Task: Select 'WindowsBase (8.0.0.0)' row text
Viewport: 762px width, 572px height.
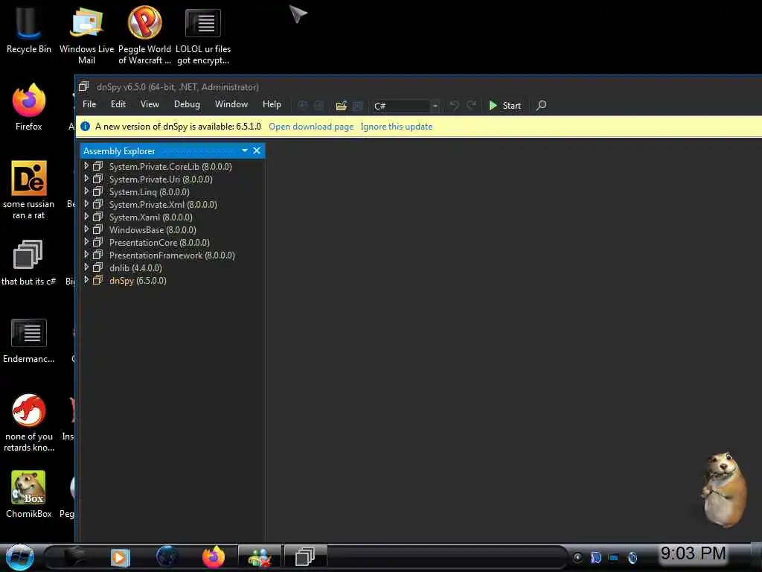Action: (153, 229)
